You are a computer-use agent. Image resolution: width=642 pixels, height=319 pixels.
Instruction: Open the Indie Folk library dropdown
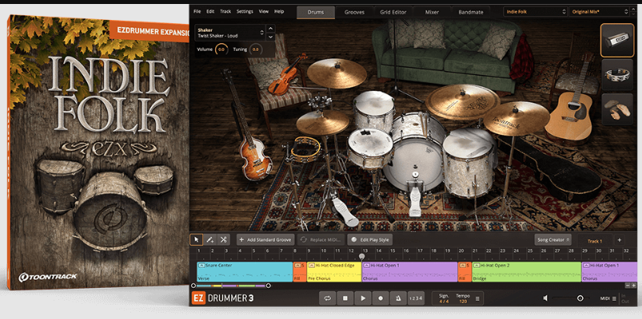pos(535,12)
